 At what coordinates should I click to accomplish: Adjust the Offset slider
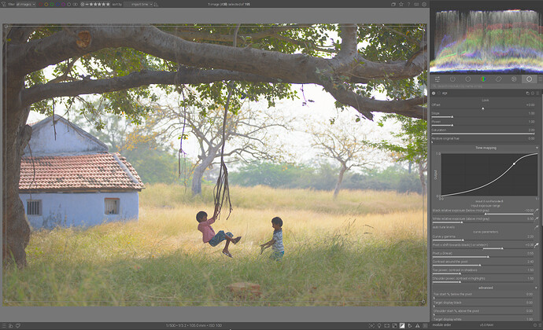coord(483,106)
